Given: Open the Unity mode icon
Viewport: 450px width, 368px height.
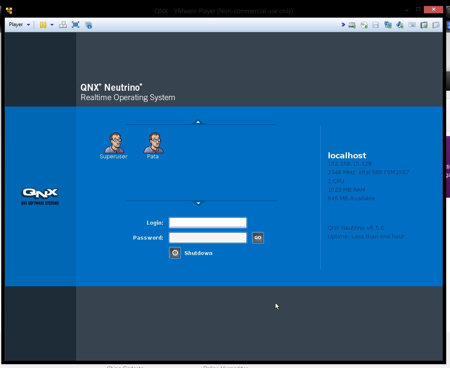Looking at the screenshot, I should (x=89, y=25).
